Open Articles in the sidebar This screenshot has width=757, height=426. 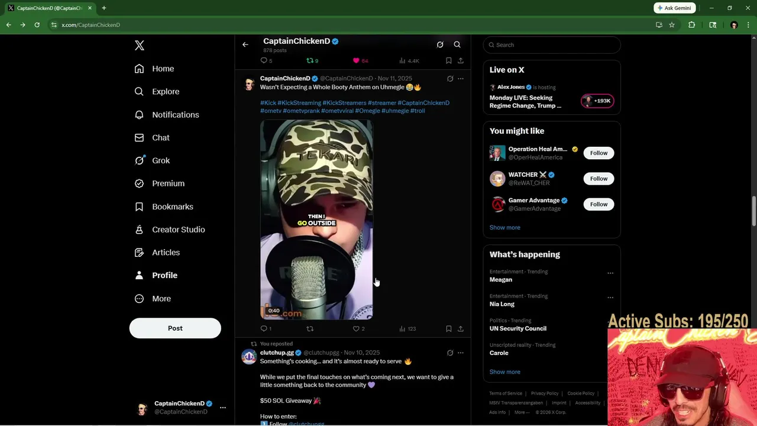pos(157,253)
